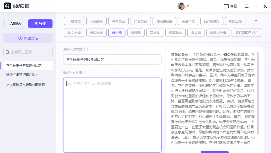Select the 日/周/月报 template
The image size is (271, 153).
click(x=212, y=21)
